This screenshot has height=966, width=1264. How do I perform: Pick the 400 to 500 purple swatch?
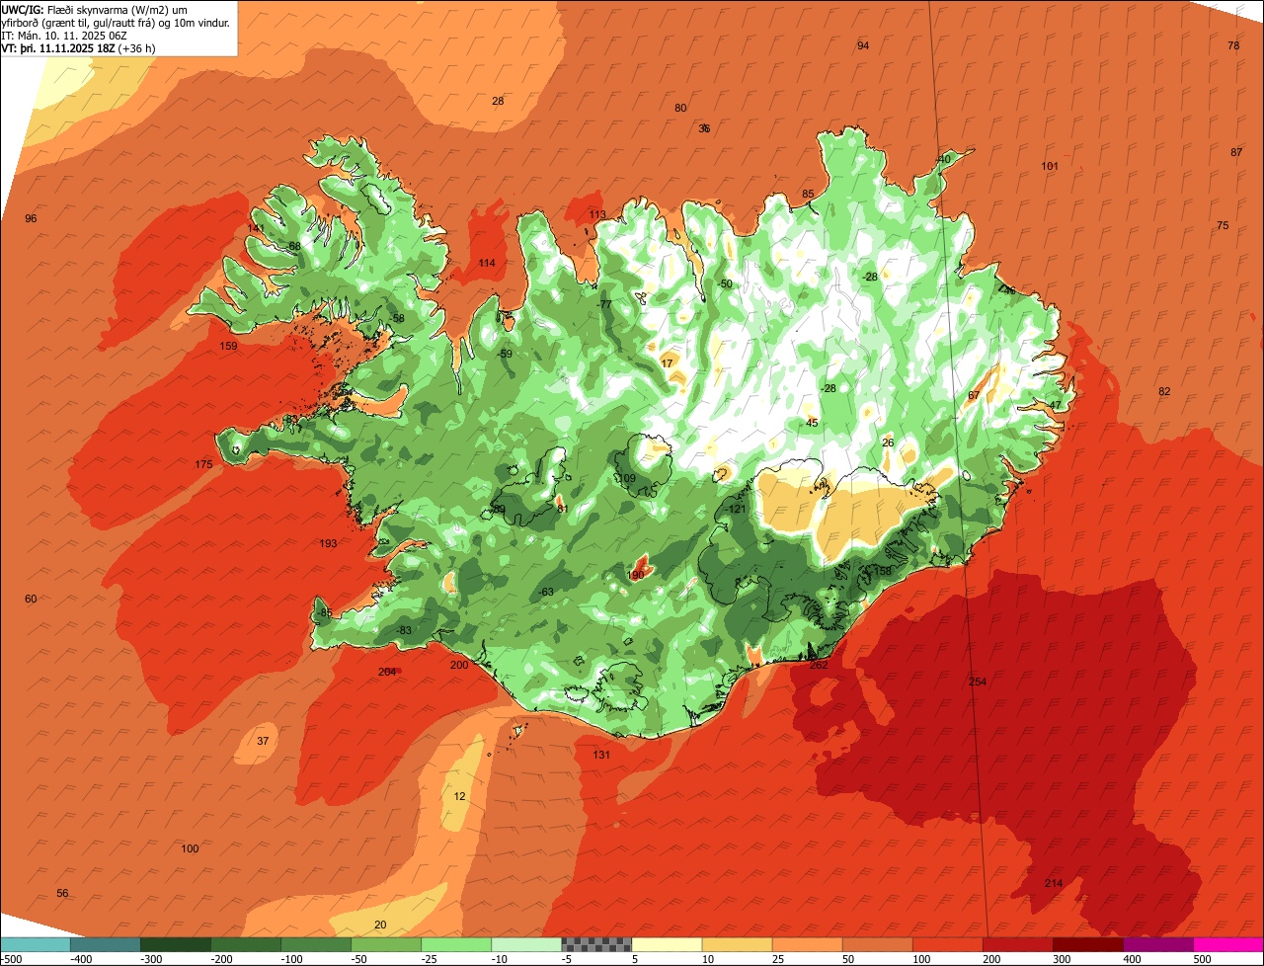1157,943
